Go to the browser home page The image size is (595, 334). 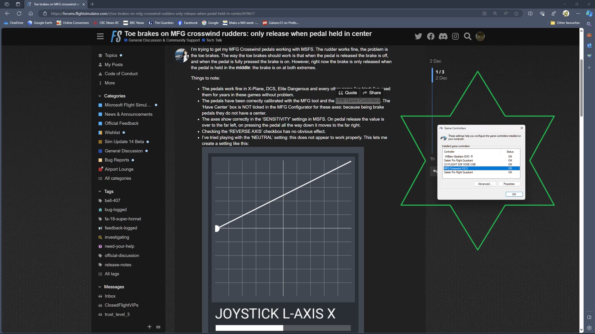31,13
